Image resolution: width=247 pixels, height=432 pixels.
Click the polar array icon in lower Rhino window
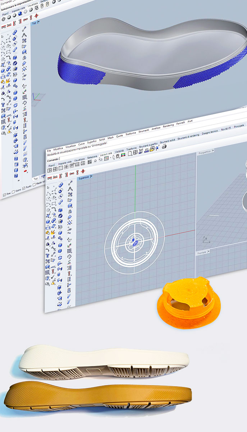point(69,256)
